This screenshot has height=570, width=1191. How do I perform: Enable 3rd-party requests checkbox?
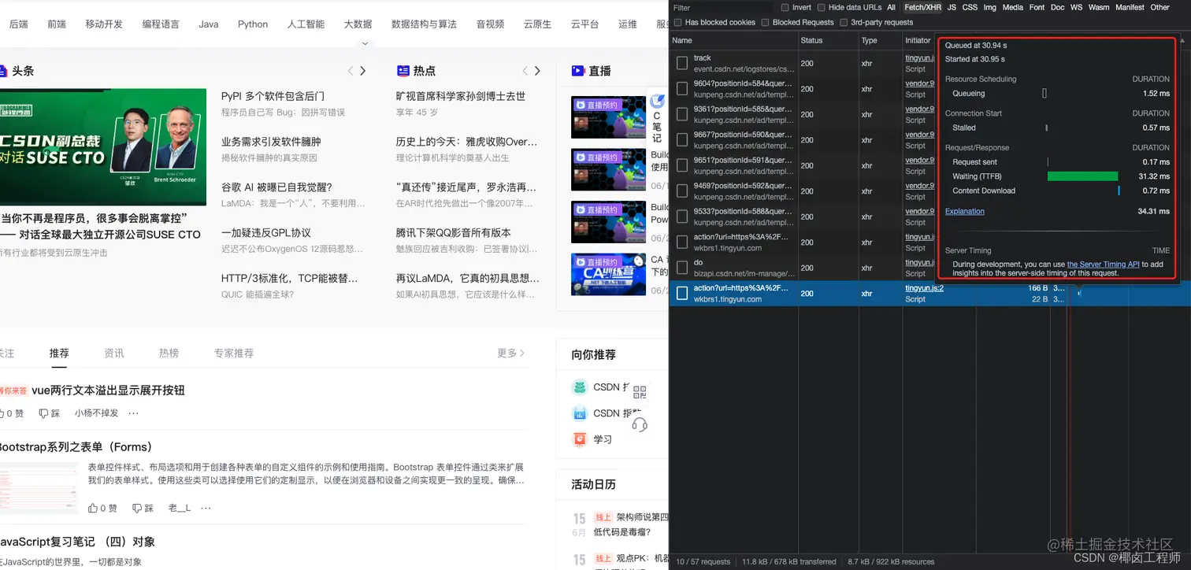[x=844, y=22]
